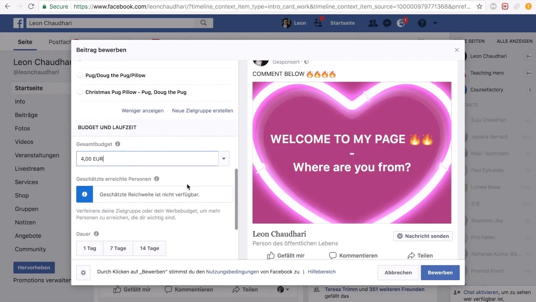Screen dimensions: 536x302
Task: Click the Bewerben submit button
Action: point(440,272)
